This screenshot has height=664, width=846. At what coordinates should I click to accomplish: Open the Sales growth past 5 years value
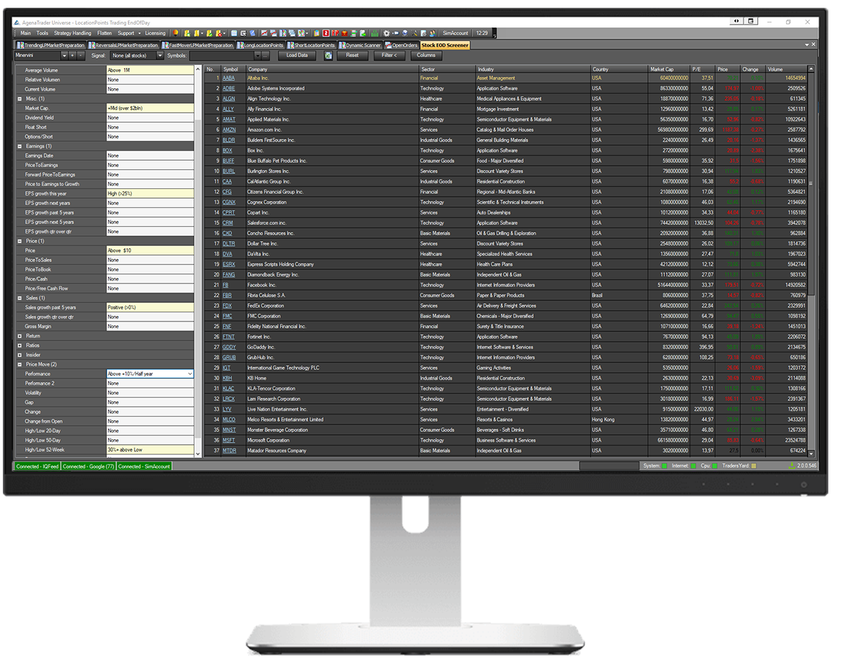(x=149, y=307)
